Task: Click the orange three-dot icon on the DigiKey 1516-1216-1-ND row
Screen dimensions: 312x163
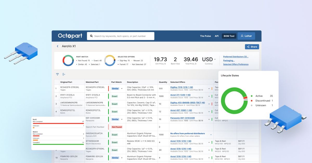Action: 212,89
